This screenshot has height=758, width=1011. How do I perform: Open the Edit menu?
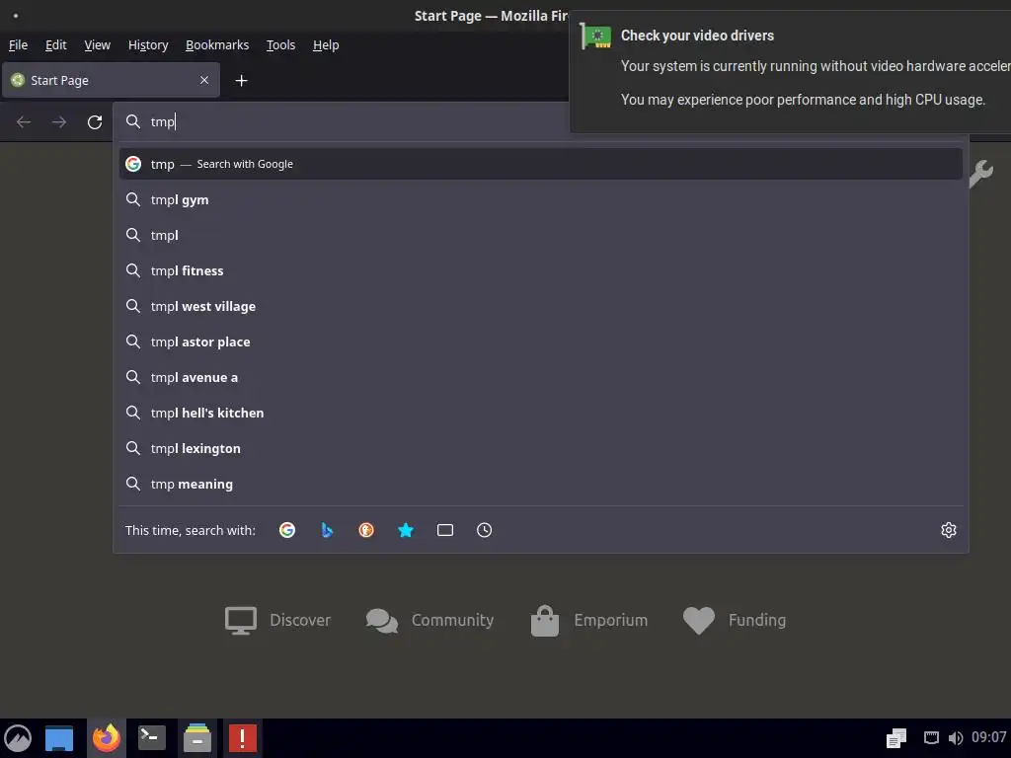(56, 45)
